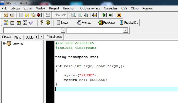Open project options orange shield icon
The image size is (178, 103).
(x=119, y=15)
